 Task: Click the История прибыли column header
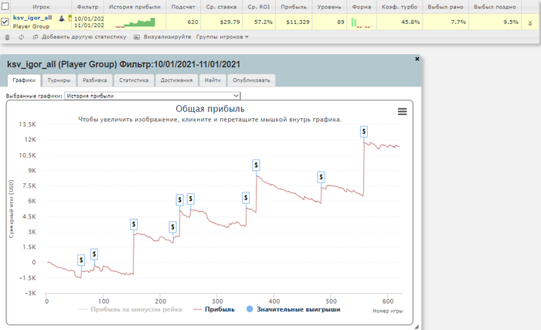tap(134, 6)
